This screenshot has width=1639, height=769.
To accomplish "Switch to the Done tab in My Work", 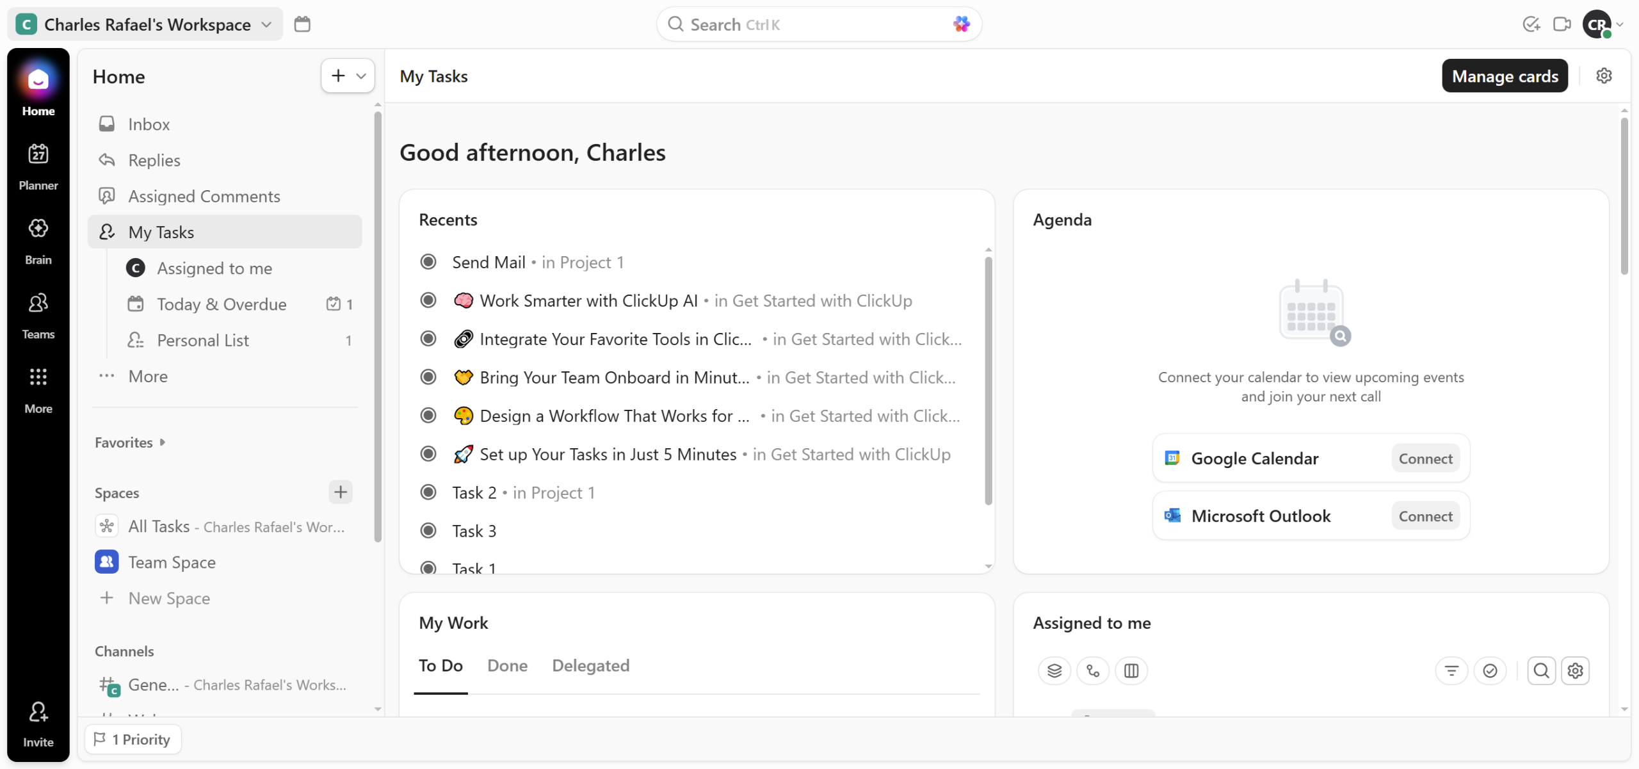I will click(507, 666).
